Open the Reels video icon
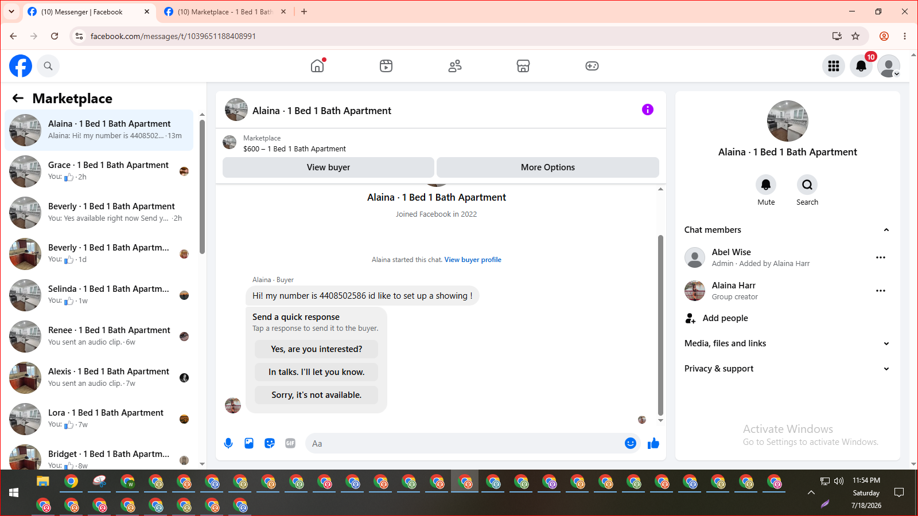 click(x=386, y=66)
